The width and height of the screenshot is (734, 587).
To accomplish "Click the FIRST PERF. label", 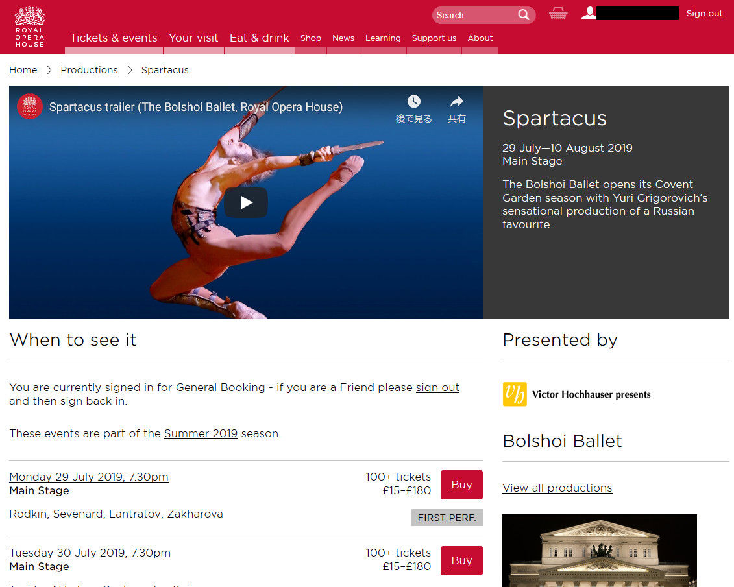I will 447,518.
